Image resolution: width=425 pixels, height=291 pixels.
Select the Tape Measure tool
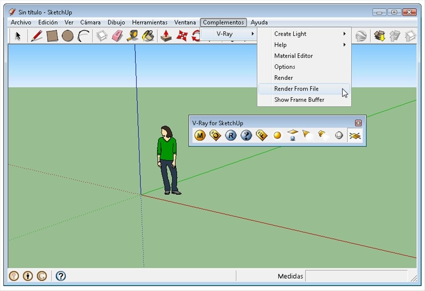132,36
